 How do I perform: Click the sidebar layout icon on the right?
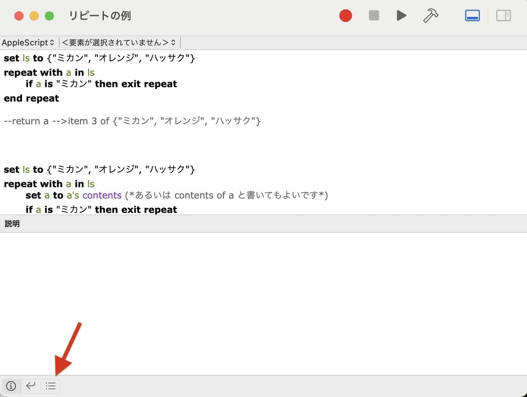tap(504, 15)
